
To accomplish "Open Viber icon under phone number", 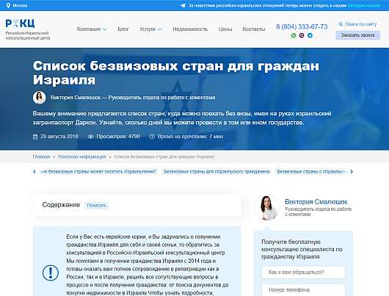I will coord(302,35).
